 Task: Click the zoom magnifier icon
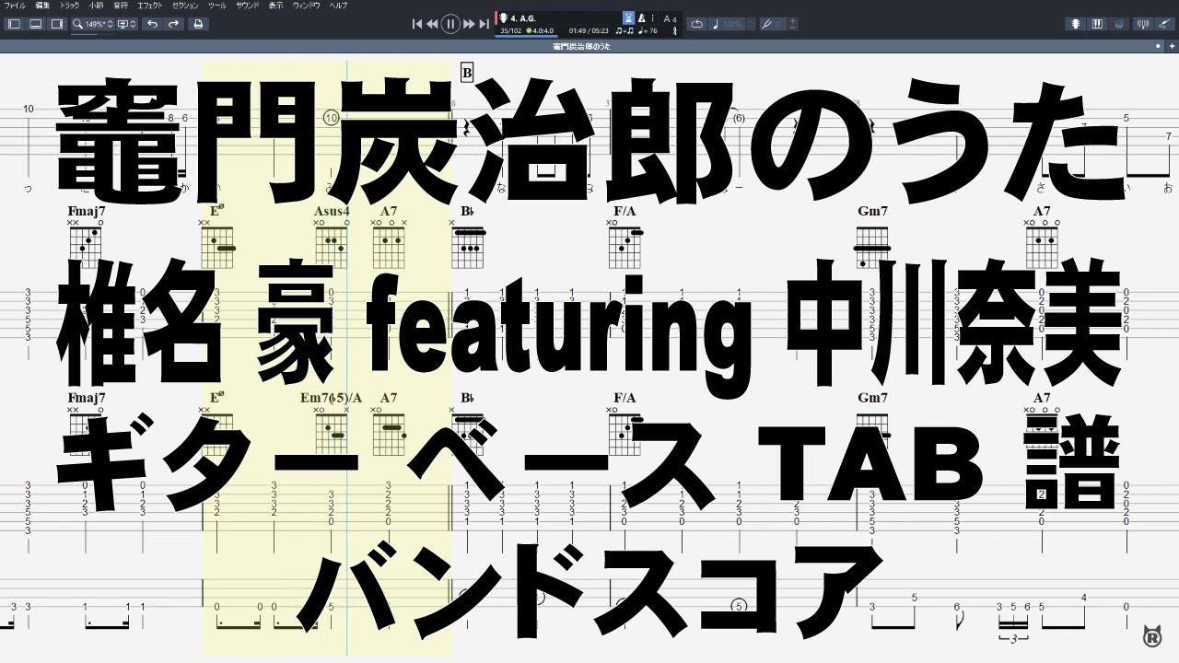(x=79, y=24)
